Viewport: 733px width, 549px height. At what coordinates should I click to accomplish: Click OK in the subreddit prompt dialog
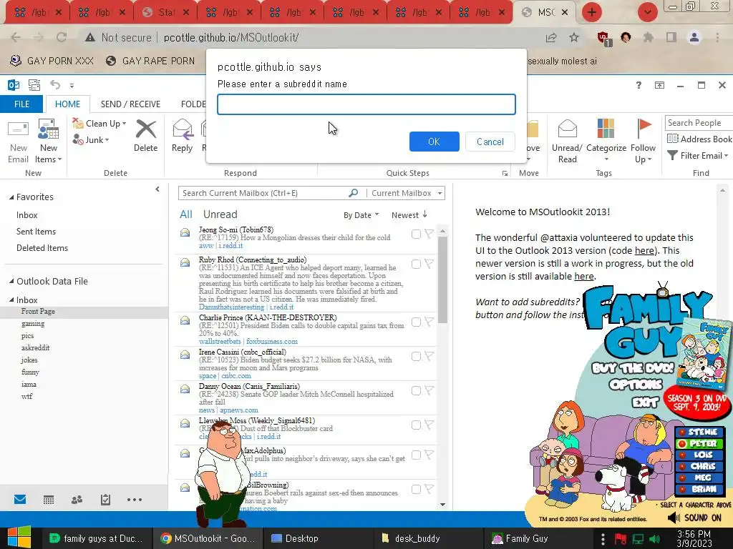434,142
